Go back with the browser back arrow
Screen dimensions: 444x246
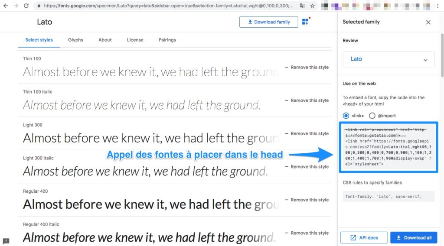coord(6,6)
